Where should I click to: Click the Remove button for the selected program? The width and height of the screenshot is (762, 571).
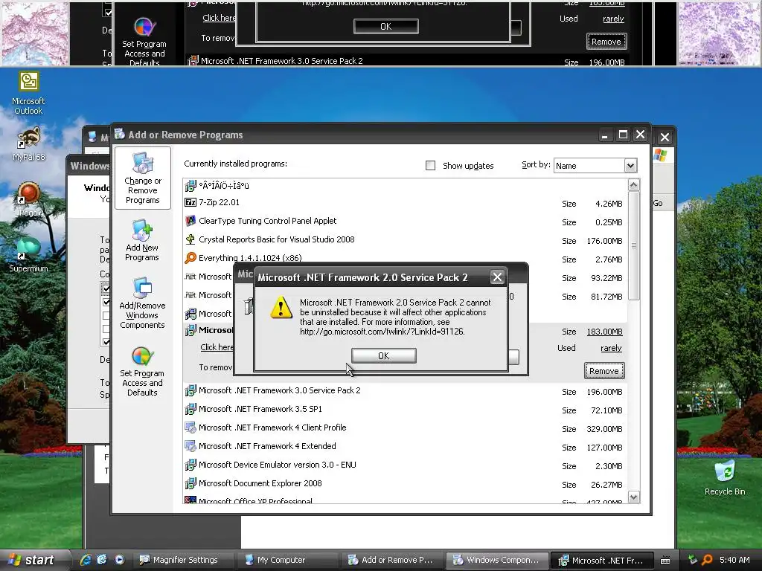coord(604,371)
